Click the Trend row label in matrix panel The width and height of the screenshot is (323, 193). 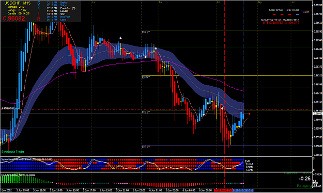[249, 164]
